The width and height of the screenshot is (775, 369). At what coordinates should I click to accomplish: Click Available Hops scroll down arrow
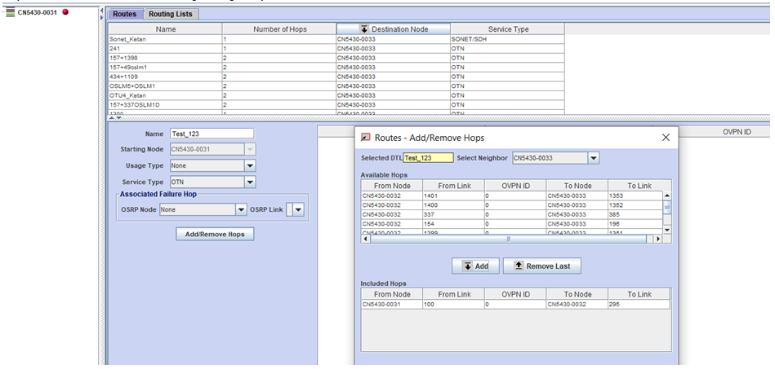click(x=667, y=230)
